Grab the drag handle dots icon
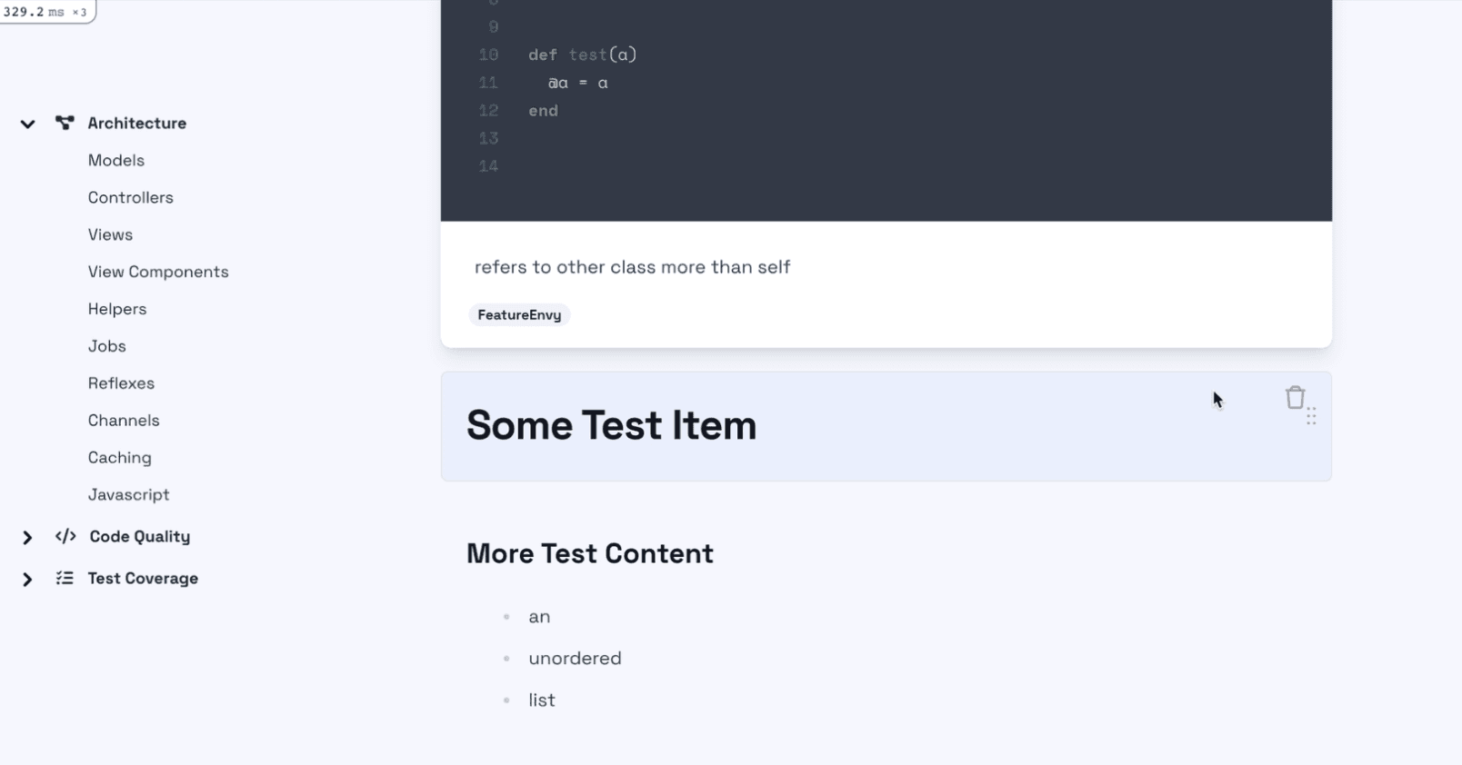Viewport: 1462px width, 765px height. tap(1311, 417)
